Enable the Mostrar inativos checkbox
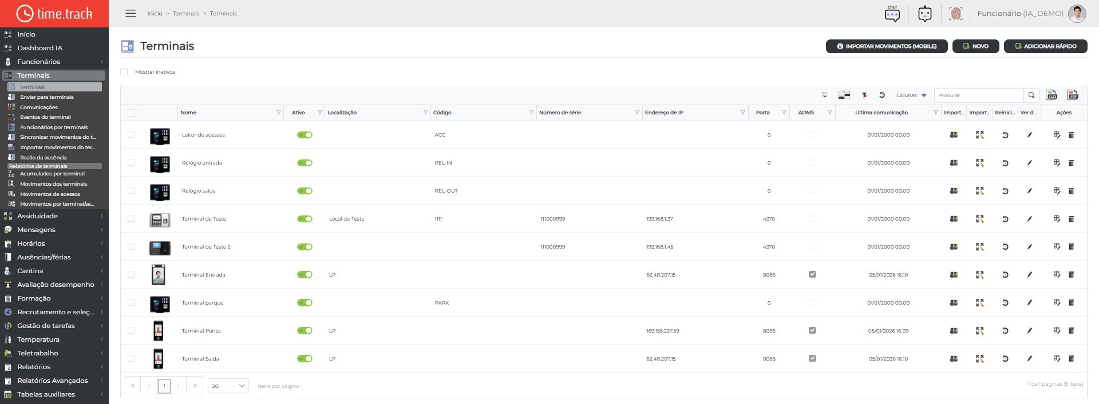Image resolution: width=1099 pixels, height=404 pixels. pyautogui.click(x=124, y=72)
